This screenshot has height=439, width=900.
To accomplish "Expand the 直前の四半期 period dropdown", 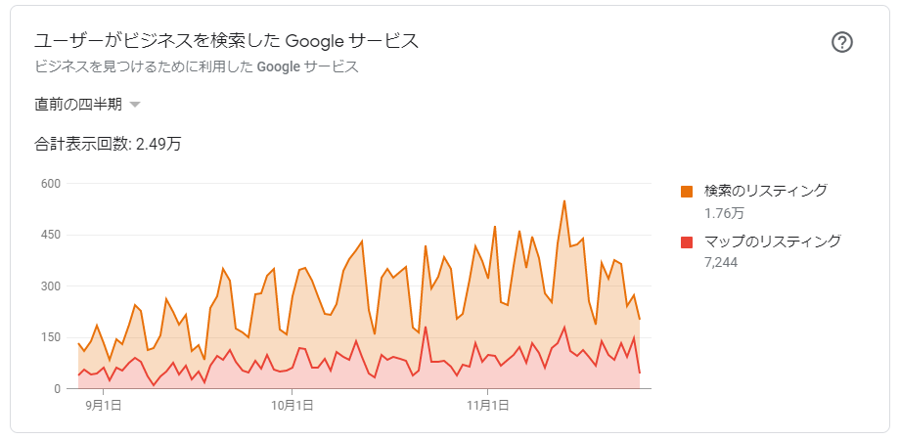I will click(87, 105).
